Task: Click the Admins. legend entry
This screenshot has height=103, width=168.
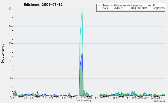Action: (x=117, y=8)
